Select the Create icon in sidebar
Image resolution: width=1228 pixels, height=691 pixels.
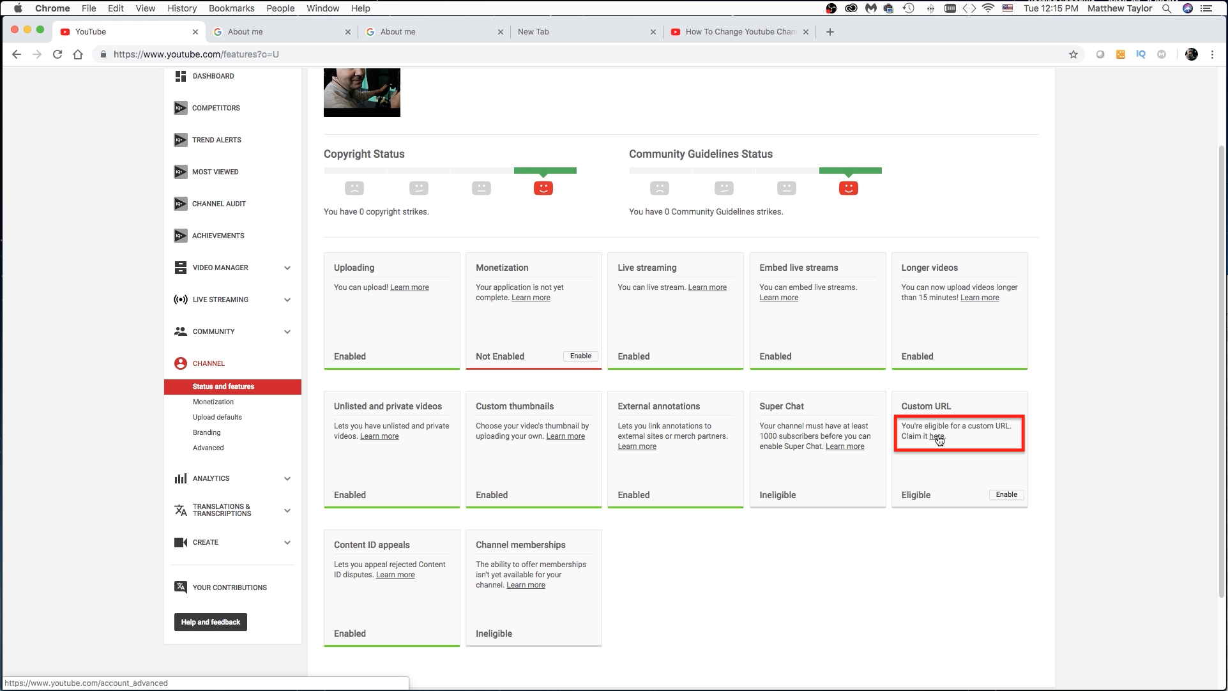point(181,542)
